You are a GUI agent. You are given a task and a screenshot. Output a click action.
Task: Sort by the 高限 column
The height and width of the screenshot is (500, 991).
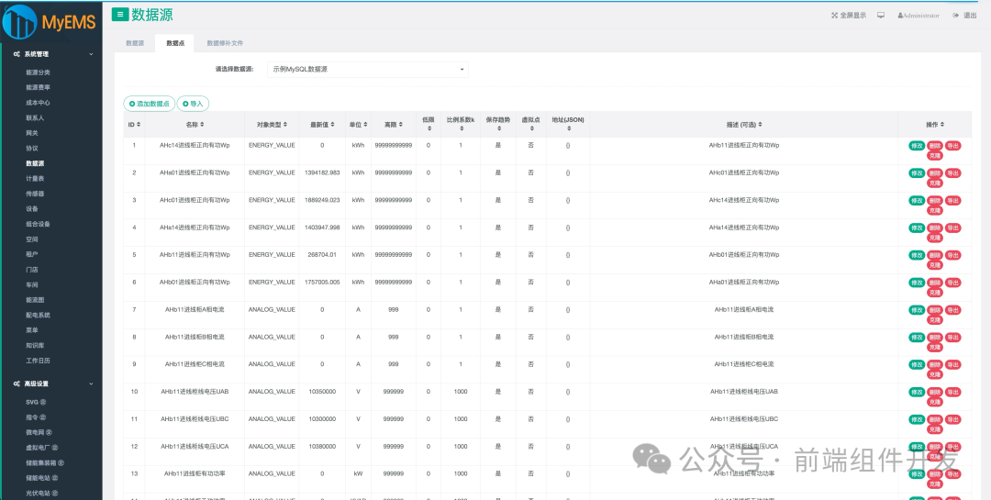393,125
